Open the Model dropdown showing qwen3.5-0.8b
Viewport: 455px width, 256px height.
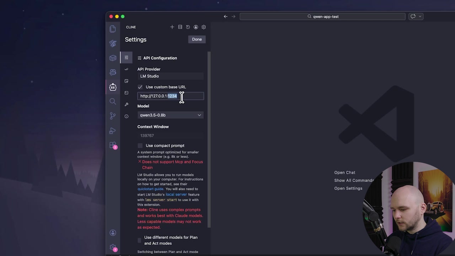coord(170,115)
